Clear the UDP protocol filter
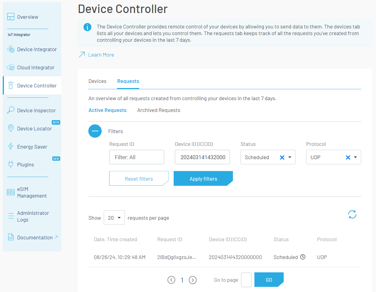The width and height of the screenshot is (376, 292). pos(348,157)
